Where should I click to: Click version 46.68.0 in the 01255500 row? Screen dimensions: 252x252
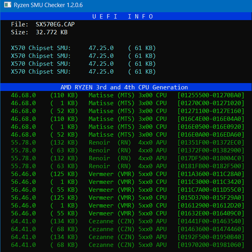23,95
